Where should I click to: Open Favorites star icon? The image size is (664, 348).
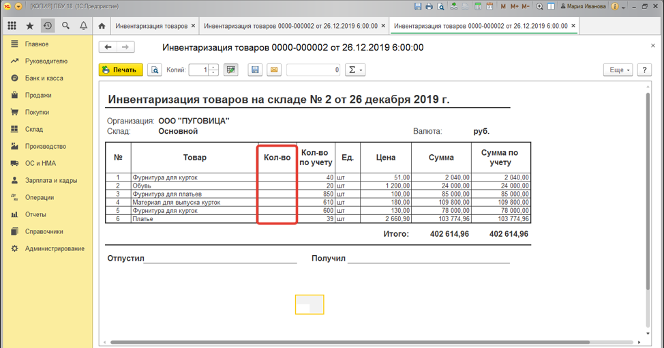pos(30,26)
